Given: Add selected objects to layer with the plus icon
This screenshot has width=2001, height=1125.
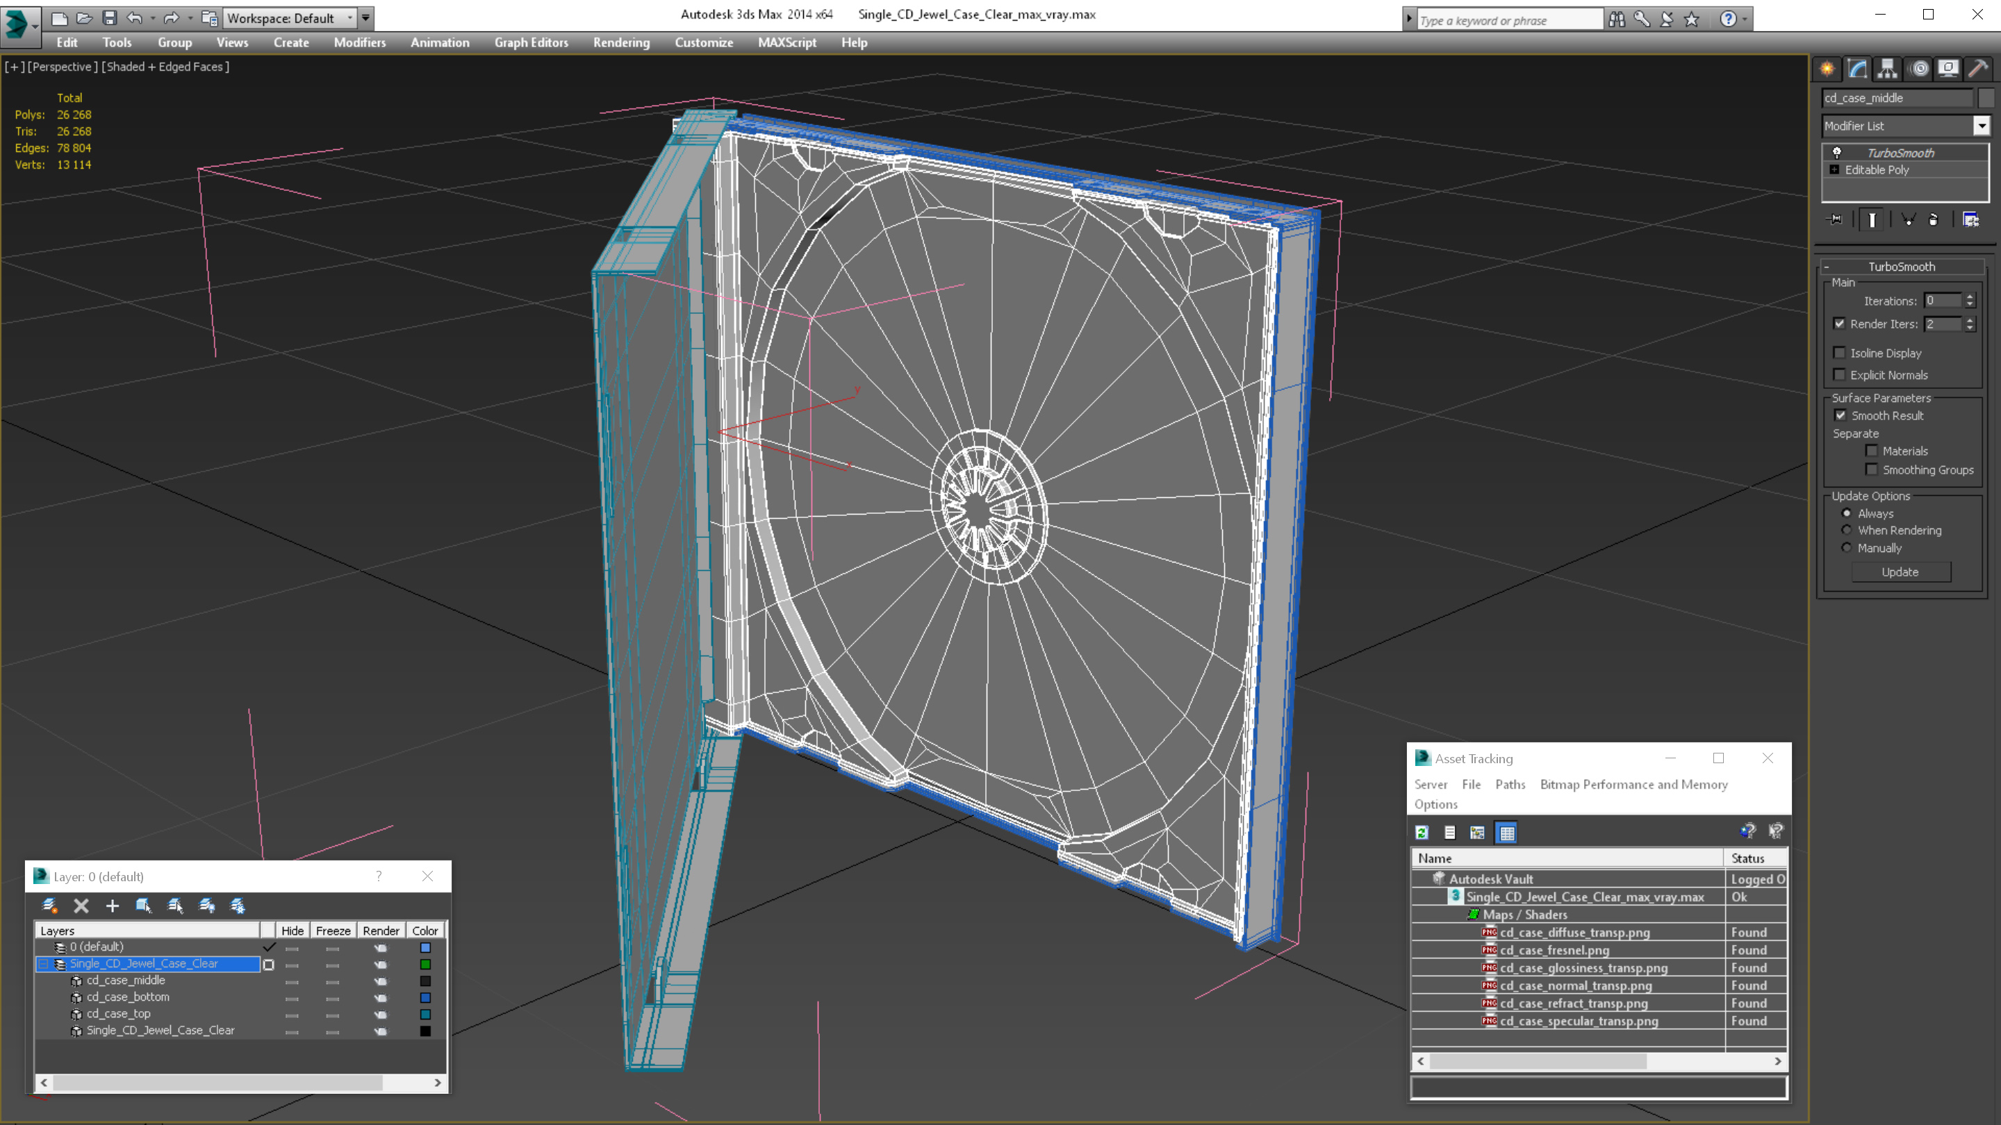Looking at the screenshot, I should (x=112, y=906).
